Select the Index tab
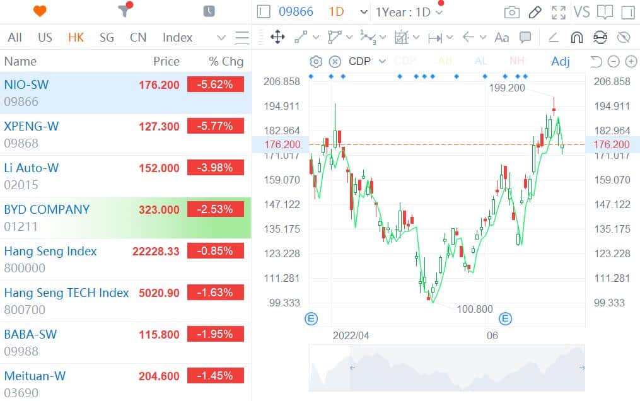 tap(177, 37)
